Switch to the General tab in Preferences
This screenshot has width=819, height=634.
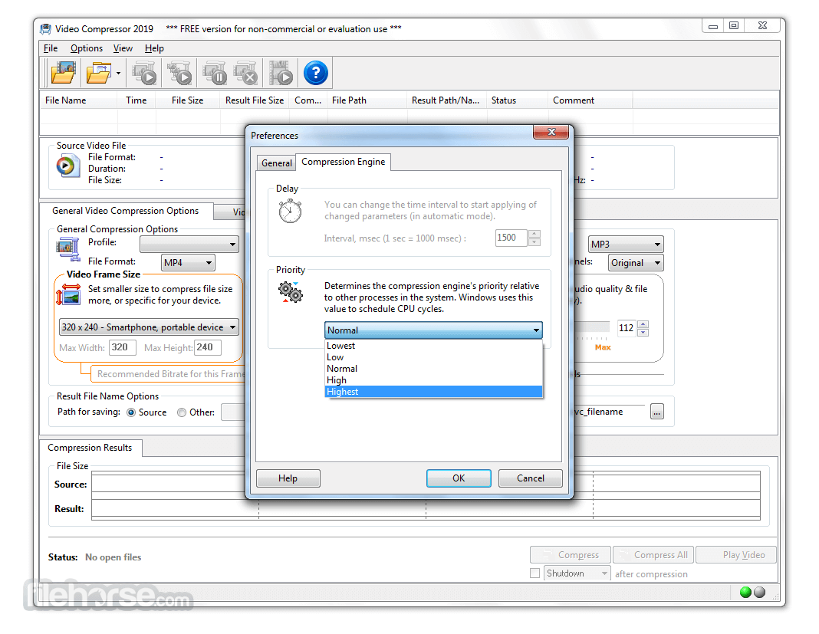click(x=276, y=163)
